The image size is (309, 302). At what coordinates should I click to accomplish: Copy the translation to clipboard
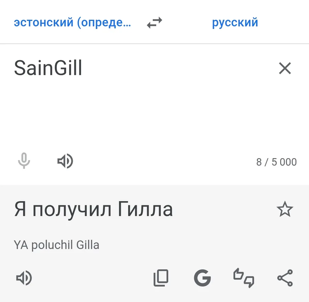[161, 278]
